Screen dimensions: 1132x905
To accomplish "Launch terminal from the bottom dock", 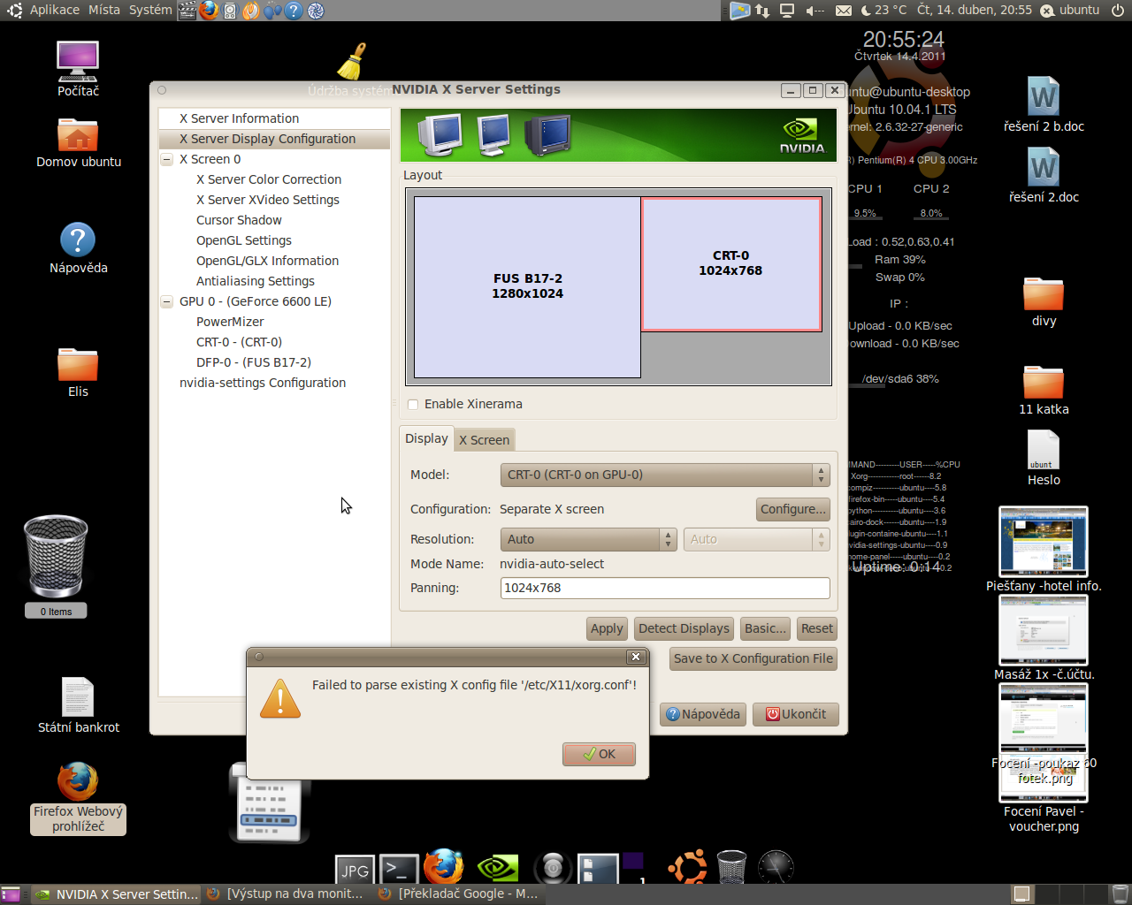I will tap(399, 870).
